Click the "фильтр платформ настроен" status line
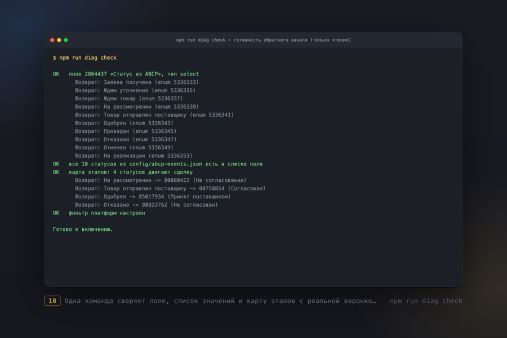 [106, 213]
